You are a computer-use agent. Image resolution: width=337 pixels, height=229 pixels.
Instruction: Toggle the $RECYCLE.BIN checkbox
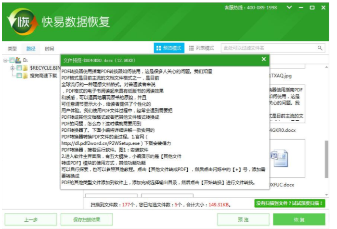19,68
